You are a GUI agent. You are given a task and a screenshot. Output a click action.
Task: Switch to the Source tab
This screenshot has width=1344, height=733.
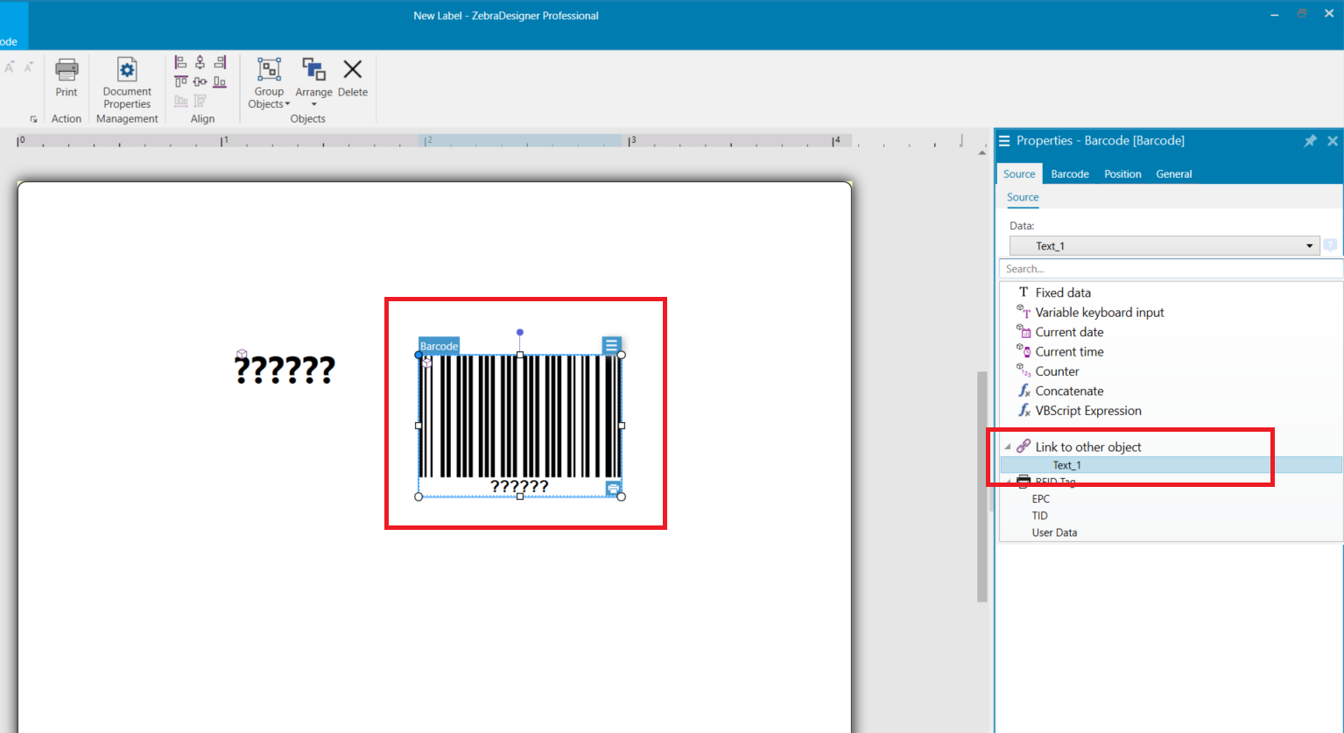pos(1019,174)
